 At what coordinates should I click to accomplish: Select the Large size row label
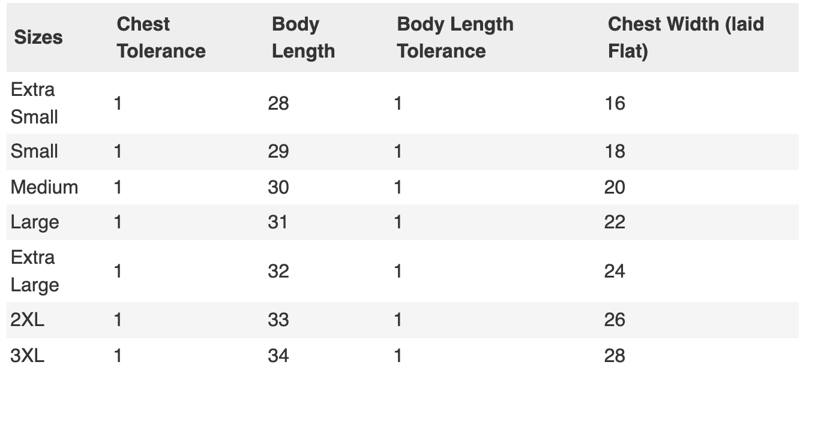pos(35,222)
